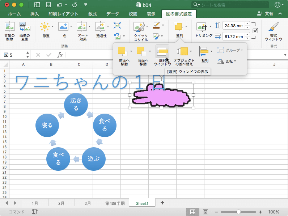Open the Insert (挿入) tab
The height and width of the screenshot is (216, 288).
click(34, 14)
